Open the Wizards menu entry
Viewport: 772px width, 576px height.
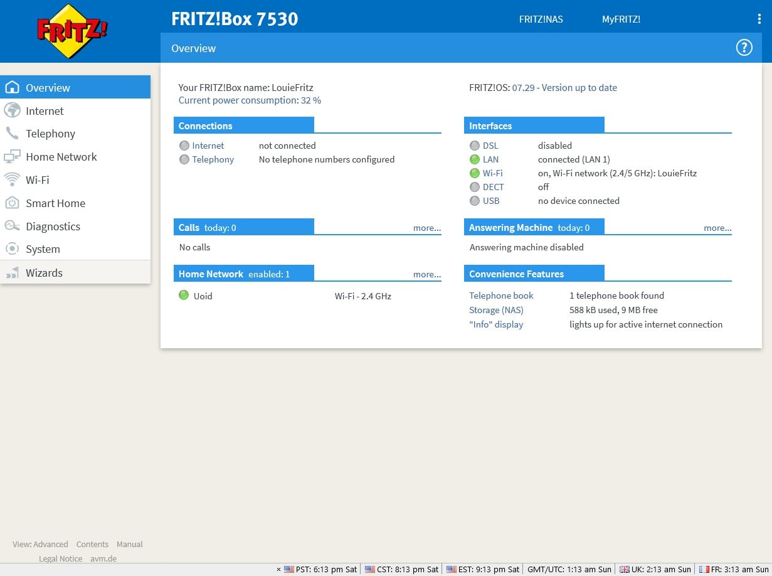coord(44,273)
